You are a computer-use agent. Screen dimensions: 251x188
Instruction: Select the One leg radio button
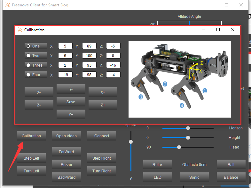pyautogui.click(x=36, y=46)
